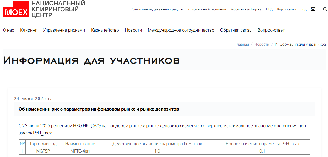Open Международное сотрудничество menu
Image resolution: width=328 pixels, height=157 pixels.
tap(181, 30)
